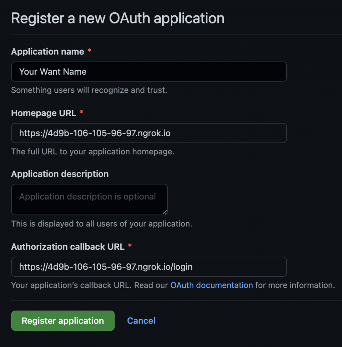The height and width of the screenshot is (347, 342).
Task: Click the "Homepage URL" label text
Action: point(44,113)
